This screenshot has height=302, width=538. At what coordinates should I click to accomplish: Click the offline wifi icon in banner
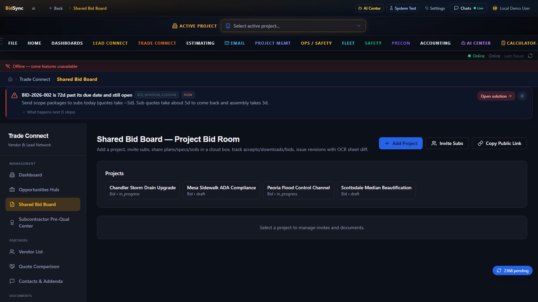click(8, 66)
